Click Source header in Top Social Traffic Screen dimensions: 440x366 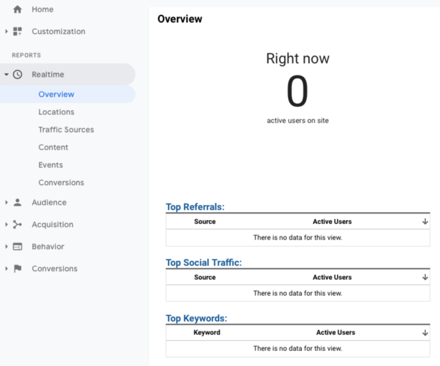205,277
